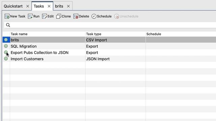Click the New Task button label
The width and height of the screenshot is (216, 121).
[x=18, y=16]
